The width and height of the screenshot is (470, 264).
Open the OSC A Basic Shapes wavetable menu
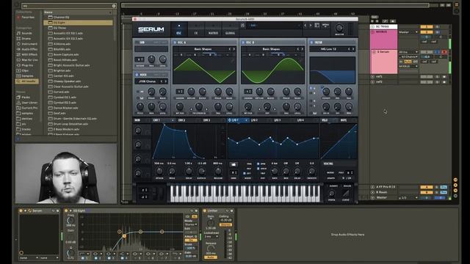click(x=203, y=49)
